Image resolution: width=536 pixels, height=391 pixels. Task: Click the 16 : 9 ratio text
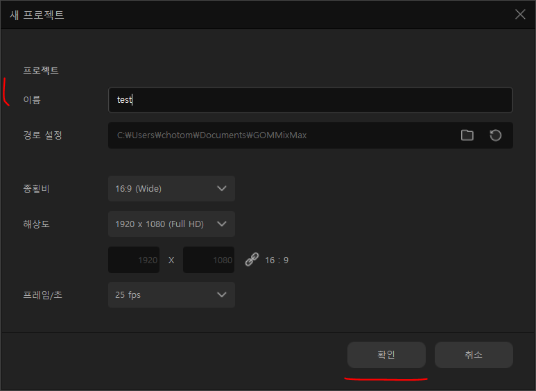tap(277, 260)
